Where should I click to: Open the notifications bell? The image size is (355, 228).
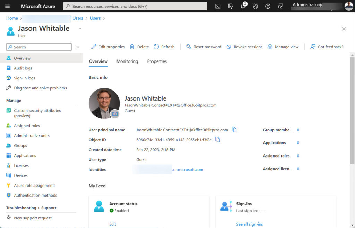pos(243,6)
